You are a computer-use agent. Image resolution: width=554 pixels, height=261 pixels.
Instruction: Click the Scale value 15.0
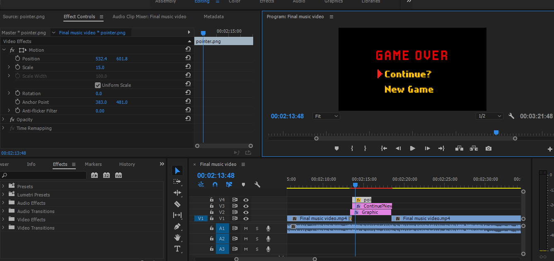[100, 67]
